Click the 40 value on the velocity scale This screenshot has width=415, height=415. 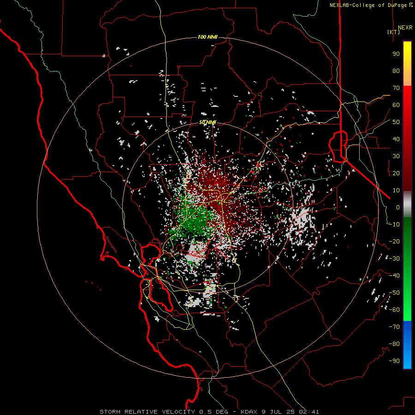point(396,139)
